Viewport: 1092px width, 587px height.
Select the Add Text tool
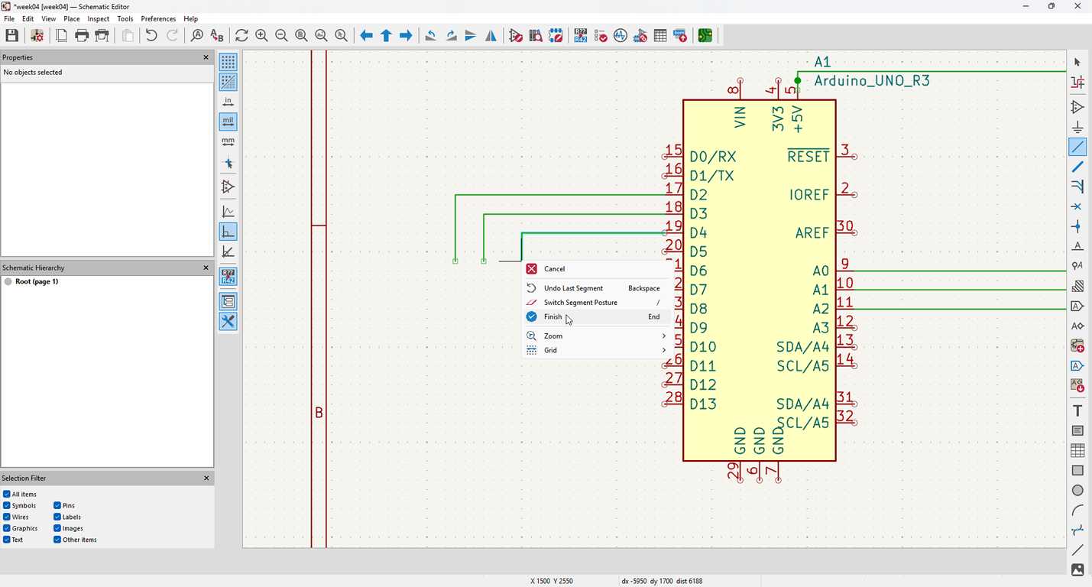pyautogui.click(x=1077, y=410)
